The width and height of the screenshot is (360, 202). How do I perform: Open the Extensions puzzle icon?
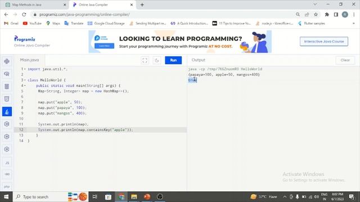327,15
